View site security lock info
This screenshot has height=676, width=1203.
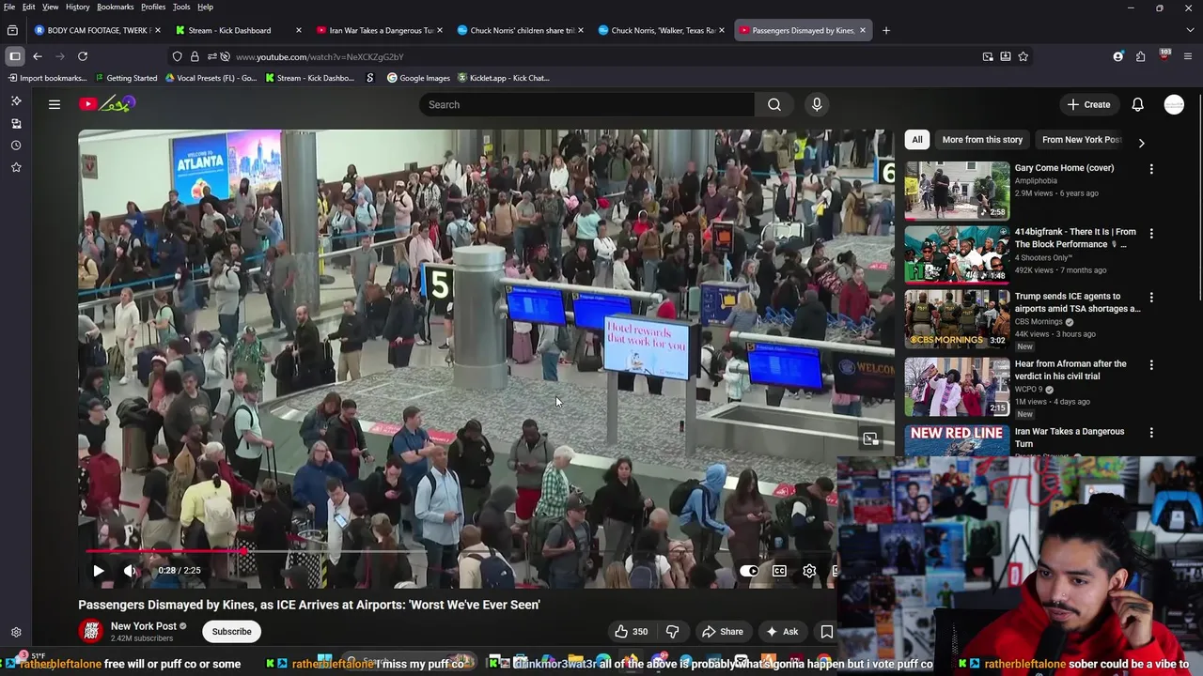click(x=195, y=56)
